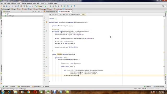Click the Help question mark icon

(75, 6)
